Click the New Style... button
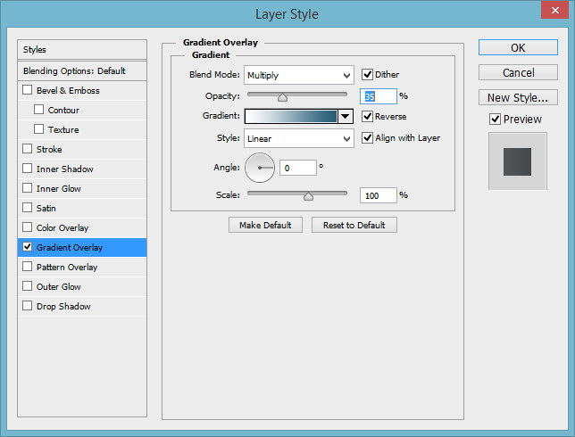 pos(518,98)
